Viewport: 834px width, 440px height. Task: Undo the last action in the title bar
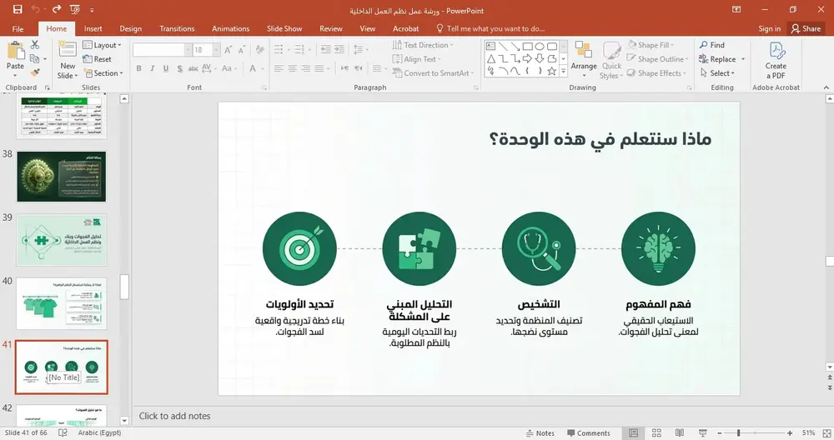coord(36,9)
